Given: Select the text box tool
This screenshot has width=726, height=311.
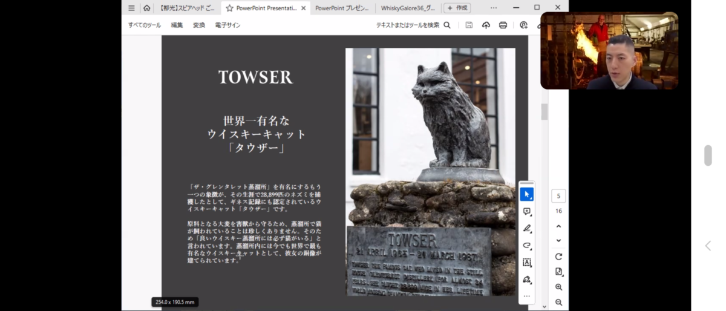Looking at the screenshot, I should (x=527, y=263).
